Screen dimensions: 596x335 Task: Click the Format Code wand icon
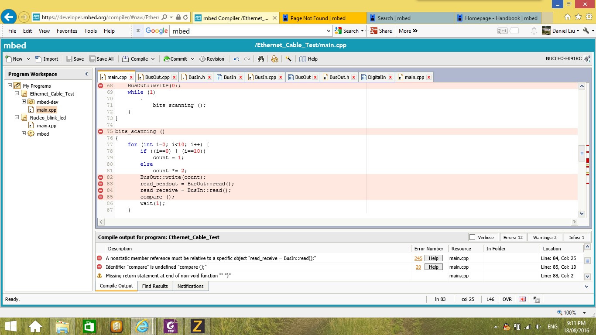(x=289, y=59)
